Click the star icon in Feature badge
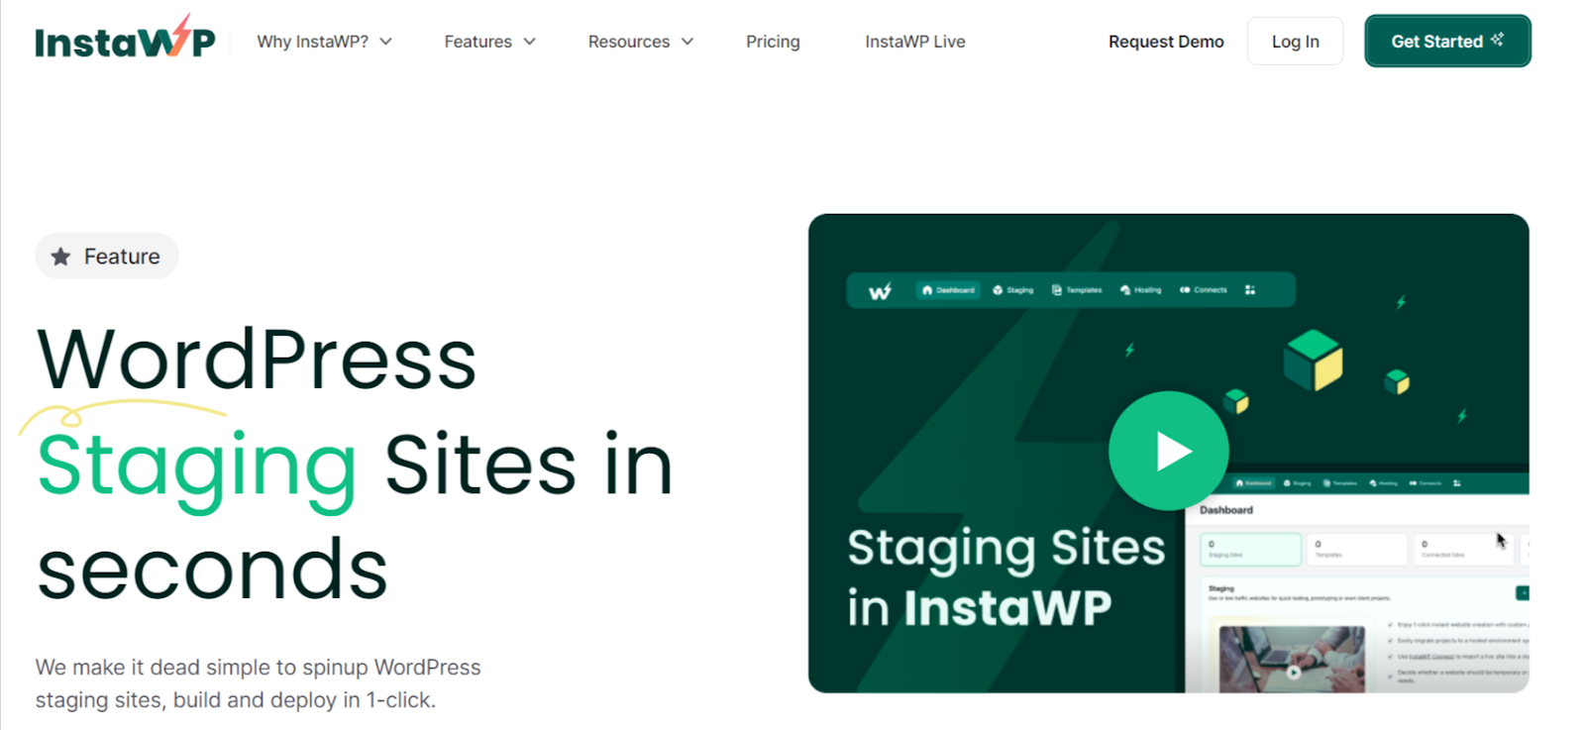 point(61,257)
